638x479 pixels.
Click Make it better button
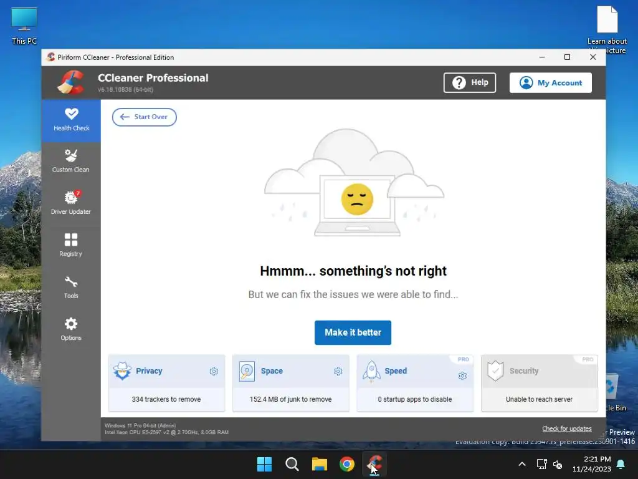pyautogui.click(x=353, y=332)
